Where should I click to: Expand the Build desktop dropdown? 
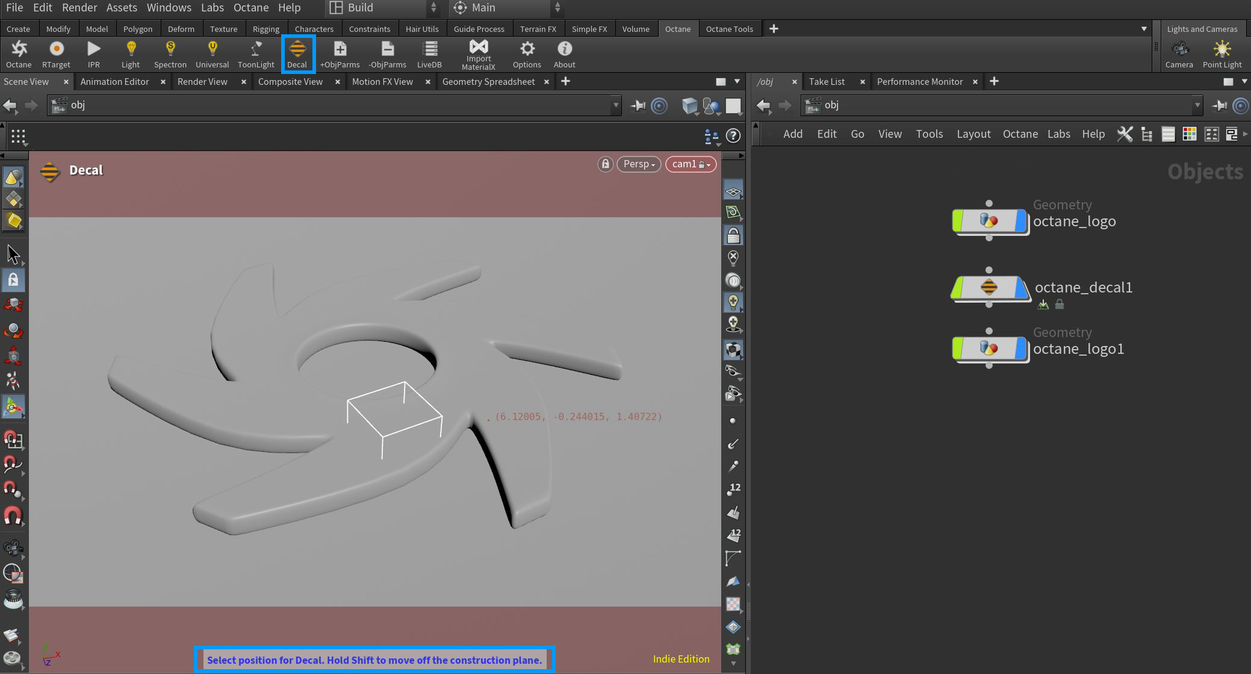click(x=433, y=8)
